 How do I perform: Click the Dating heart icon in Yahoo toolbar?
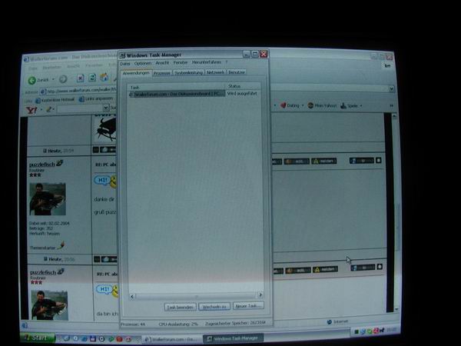click(283, 105)
